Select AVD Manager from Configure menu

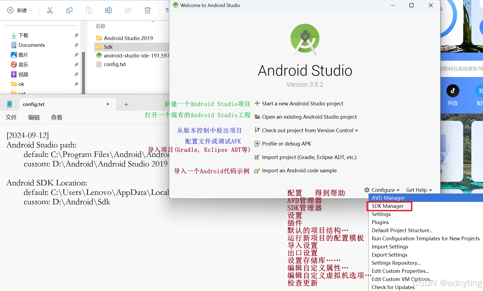426,198
